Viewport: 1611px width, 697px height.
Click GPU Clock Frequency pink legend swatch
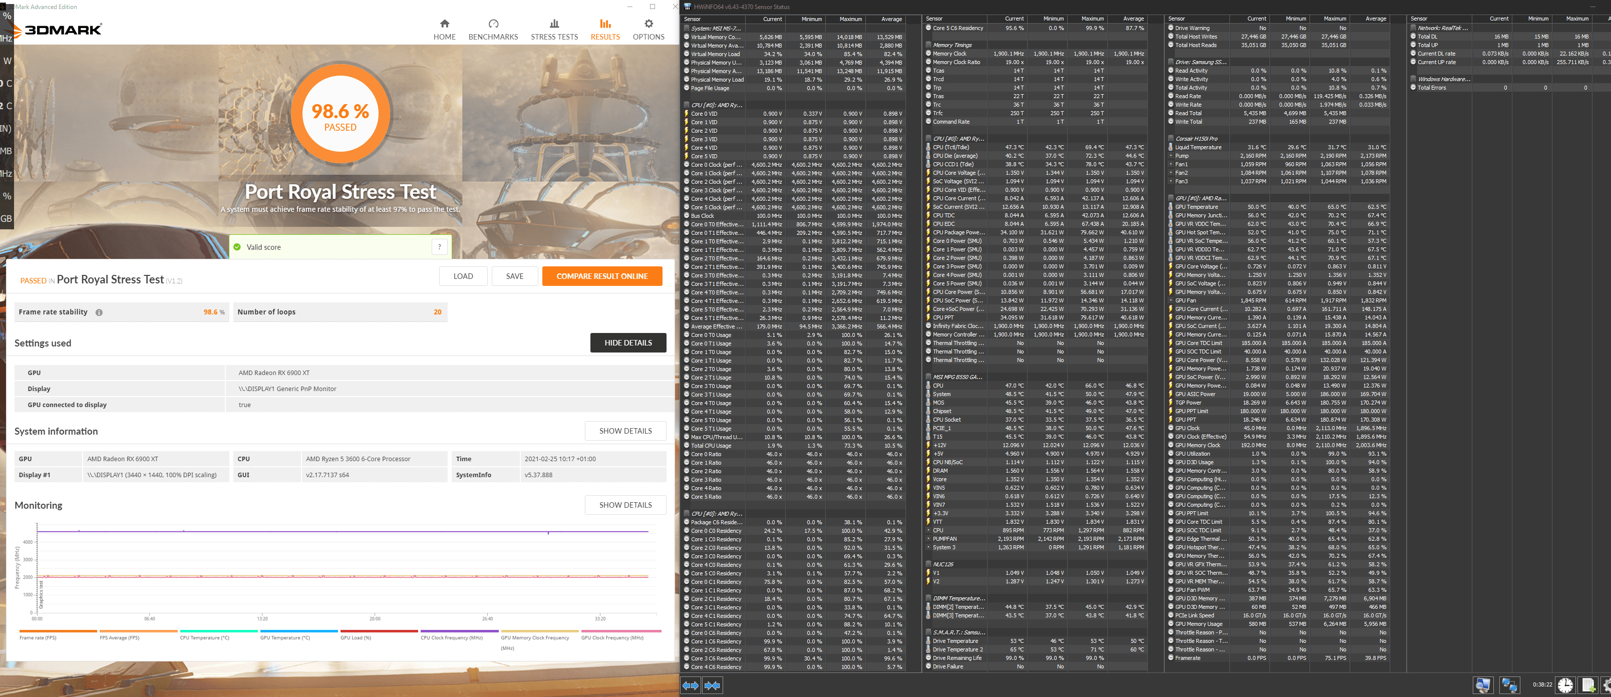click(620, 631)
